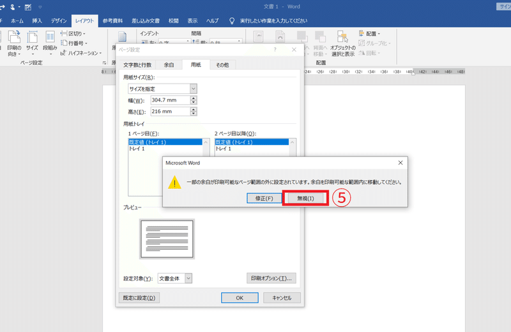Open the 差し込み文書 ribbon tab
Screen dimensions: 511x332
pyautogui.click(x=146, y=21)
